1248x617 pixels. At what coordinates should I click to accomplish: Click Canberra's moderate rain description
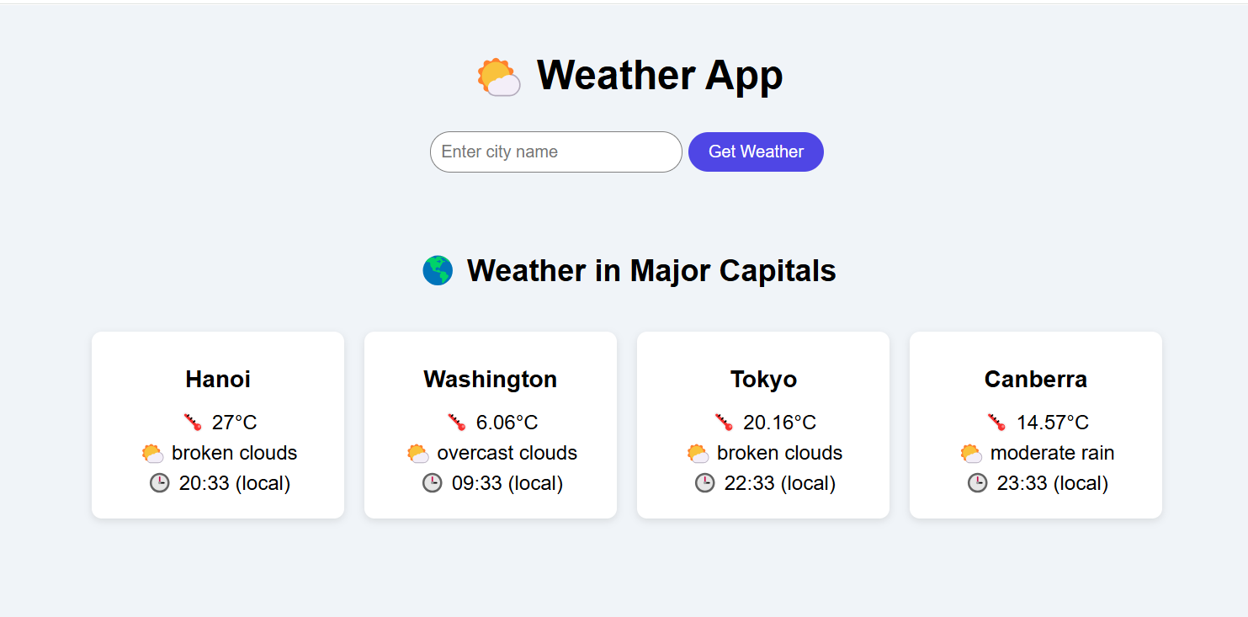point(1052,453)
